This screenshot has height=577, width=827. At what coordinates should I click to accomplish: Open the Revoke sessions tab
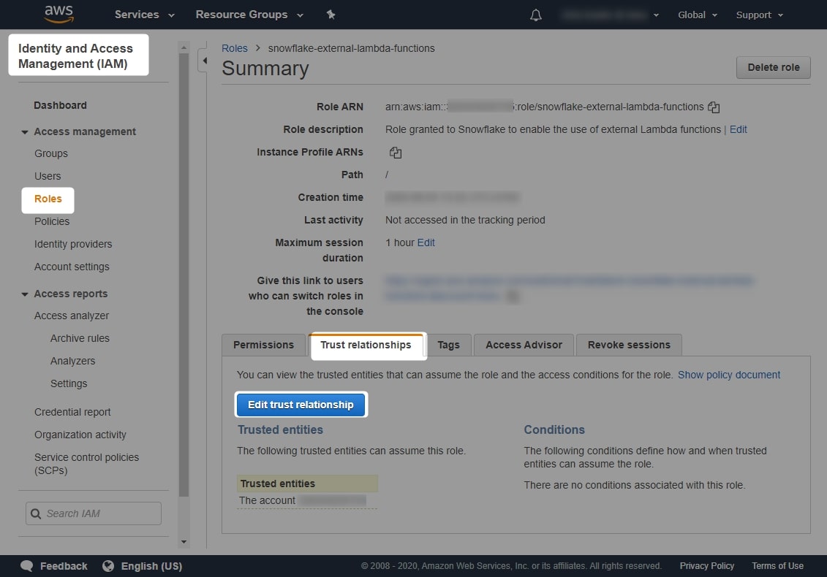629,345
